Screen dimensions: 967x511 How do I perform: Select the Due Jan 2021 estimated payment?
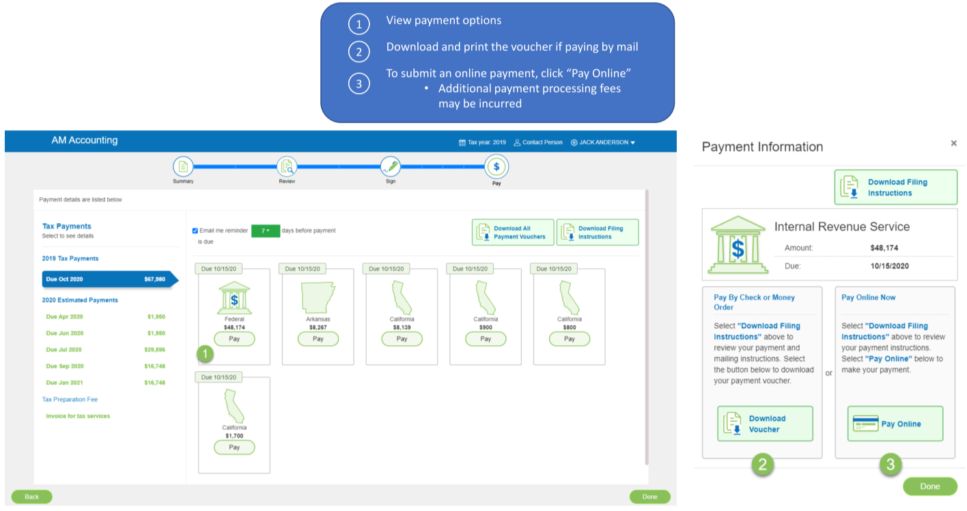click(x=105, y=383)
